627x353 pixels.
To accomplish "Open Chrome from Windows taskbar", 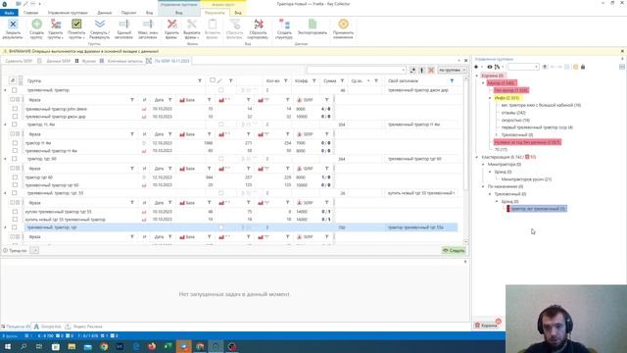I will (x=104, y=346).
